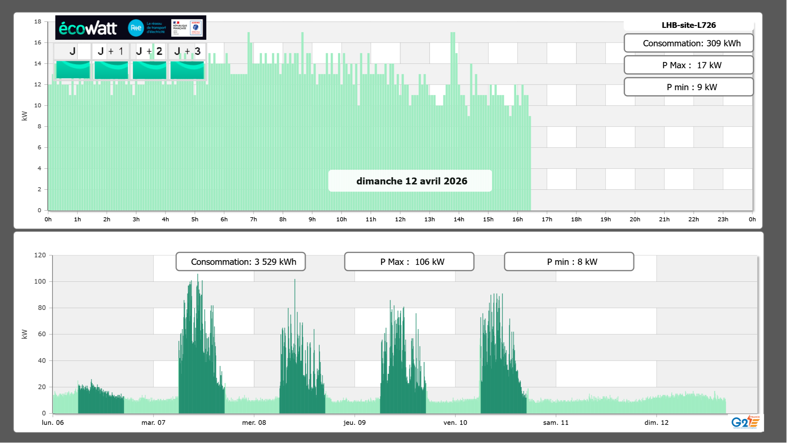Click the daily P Max: 17 kW box
Image resolution: width=787 pixels, height=443 pixels.
688,65
